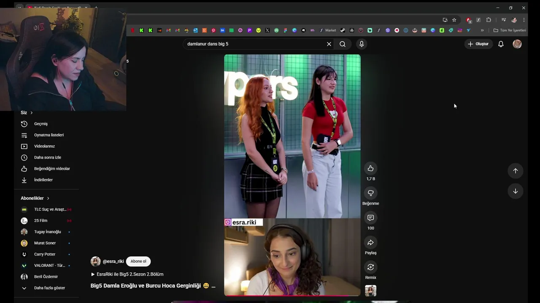Bookmark this page with the star icon
The height and width of the screenshot is (303, 540).
454,20
